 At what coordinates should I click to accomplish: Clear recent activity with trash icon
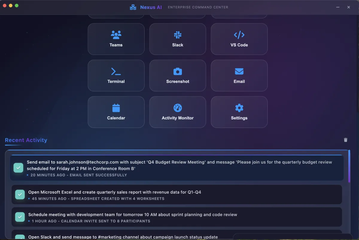click(x=346, y=140)
